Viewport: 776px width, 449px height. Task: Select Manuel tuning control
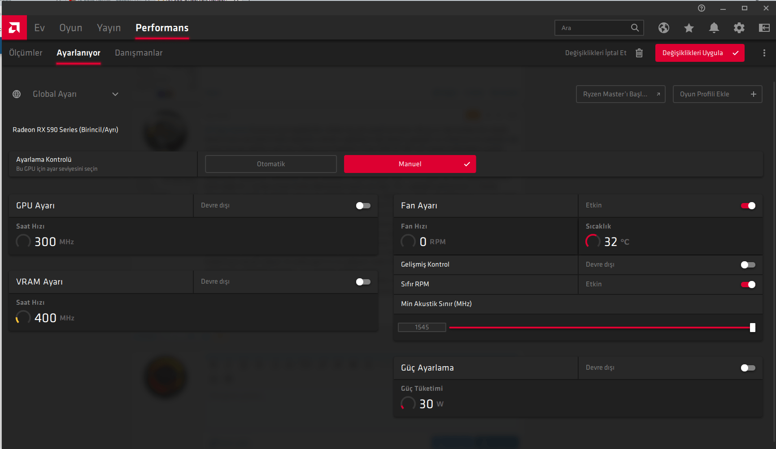410,164
